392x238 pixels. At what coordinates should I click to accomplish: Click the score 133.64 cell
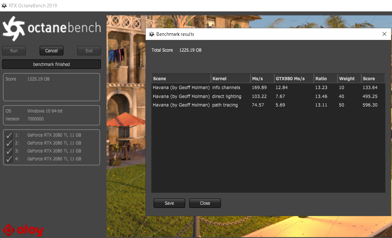click(370, 87)
